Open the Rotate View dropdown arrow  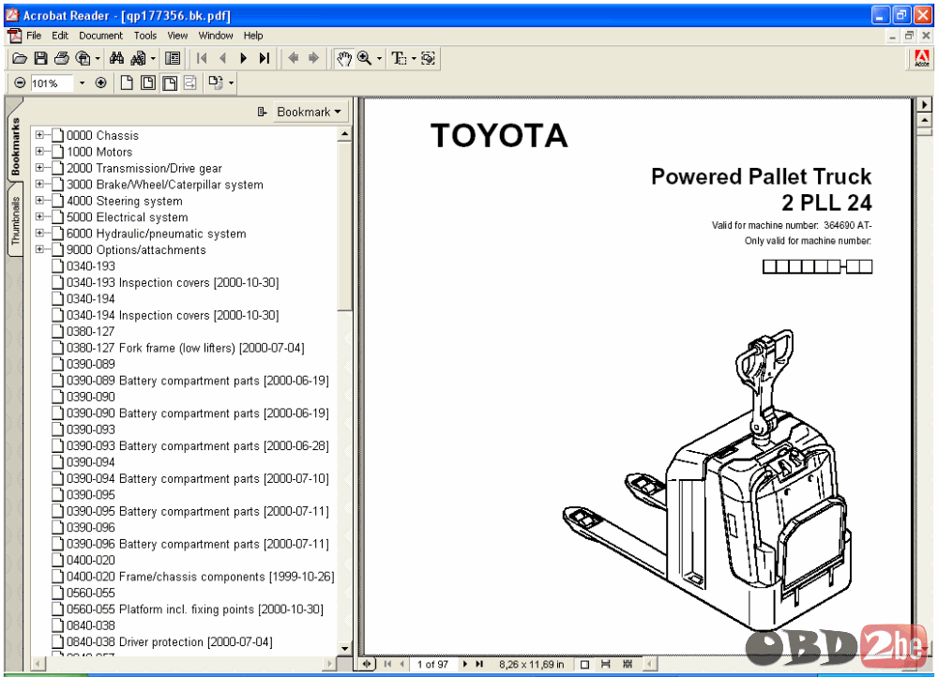[x=231, y=83]
